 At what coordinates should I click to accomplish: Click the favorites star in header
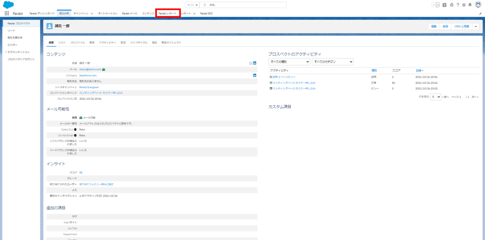[x=434, y=5]
